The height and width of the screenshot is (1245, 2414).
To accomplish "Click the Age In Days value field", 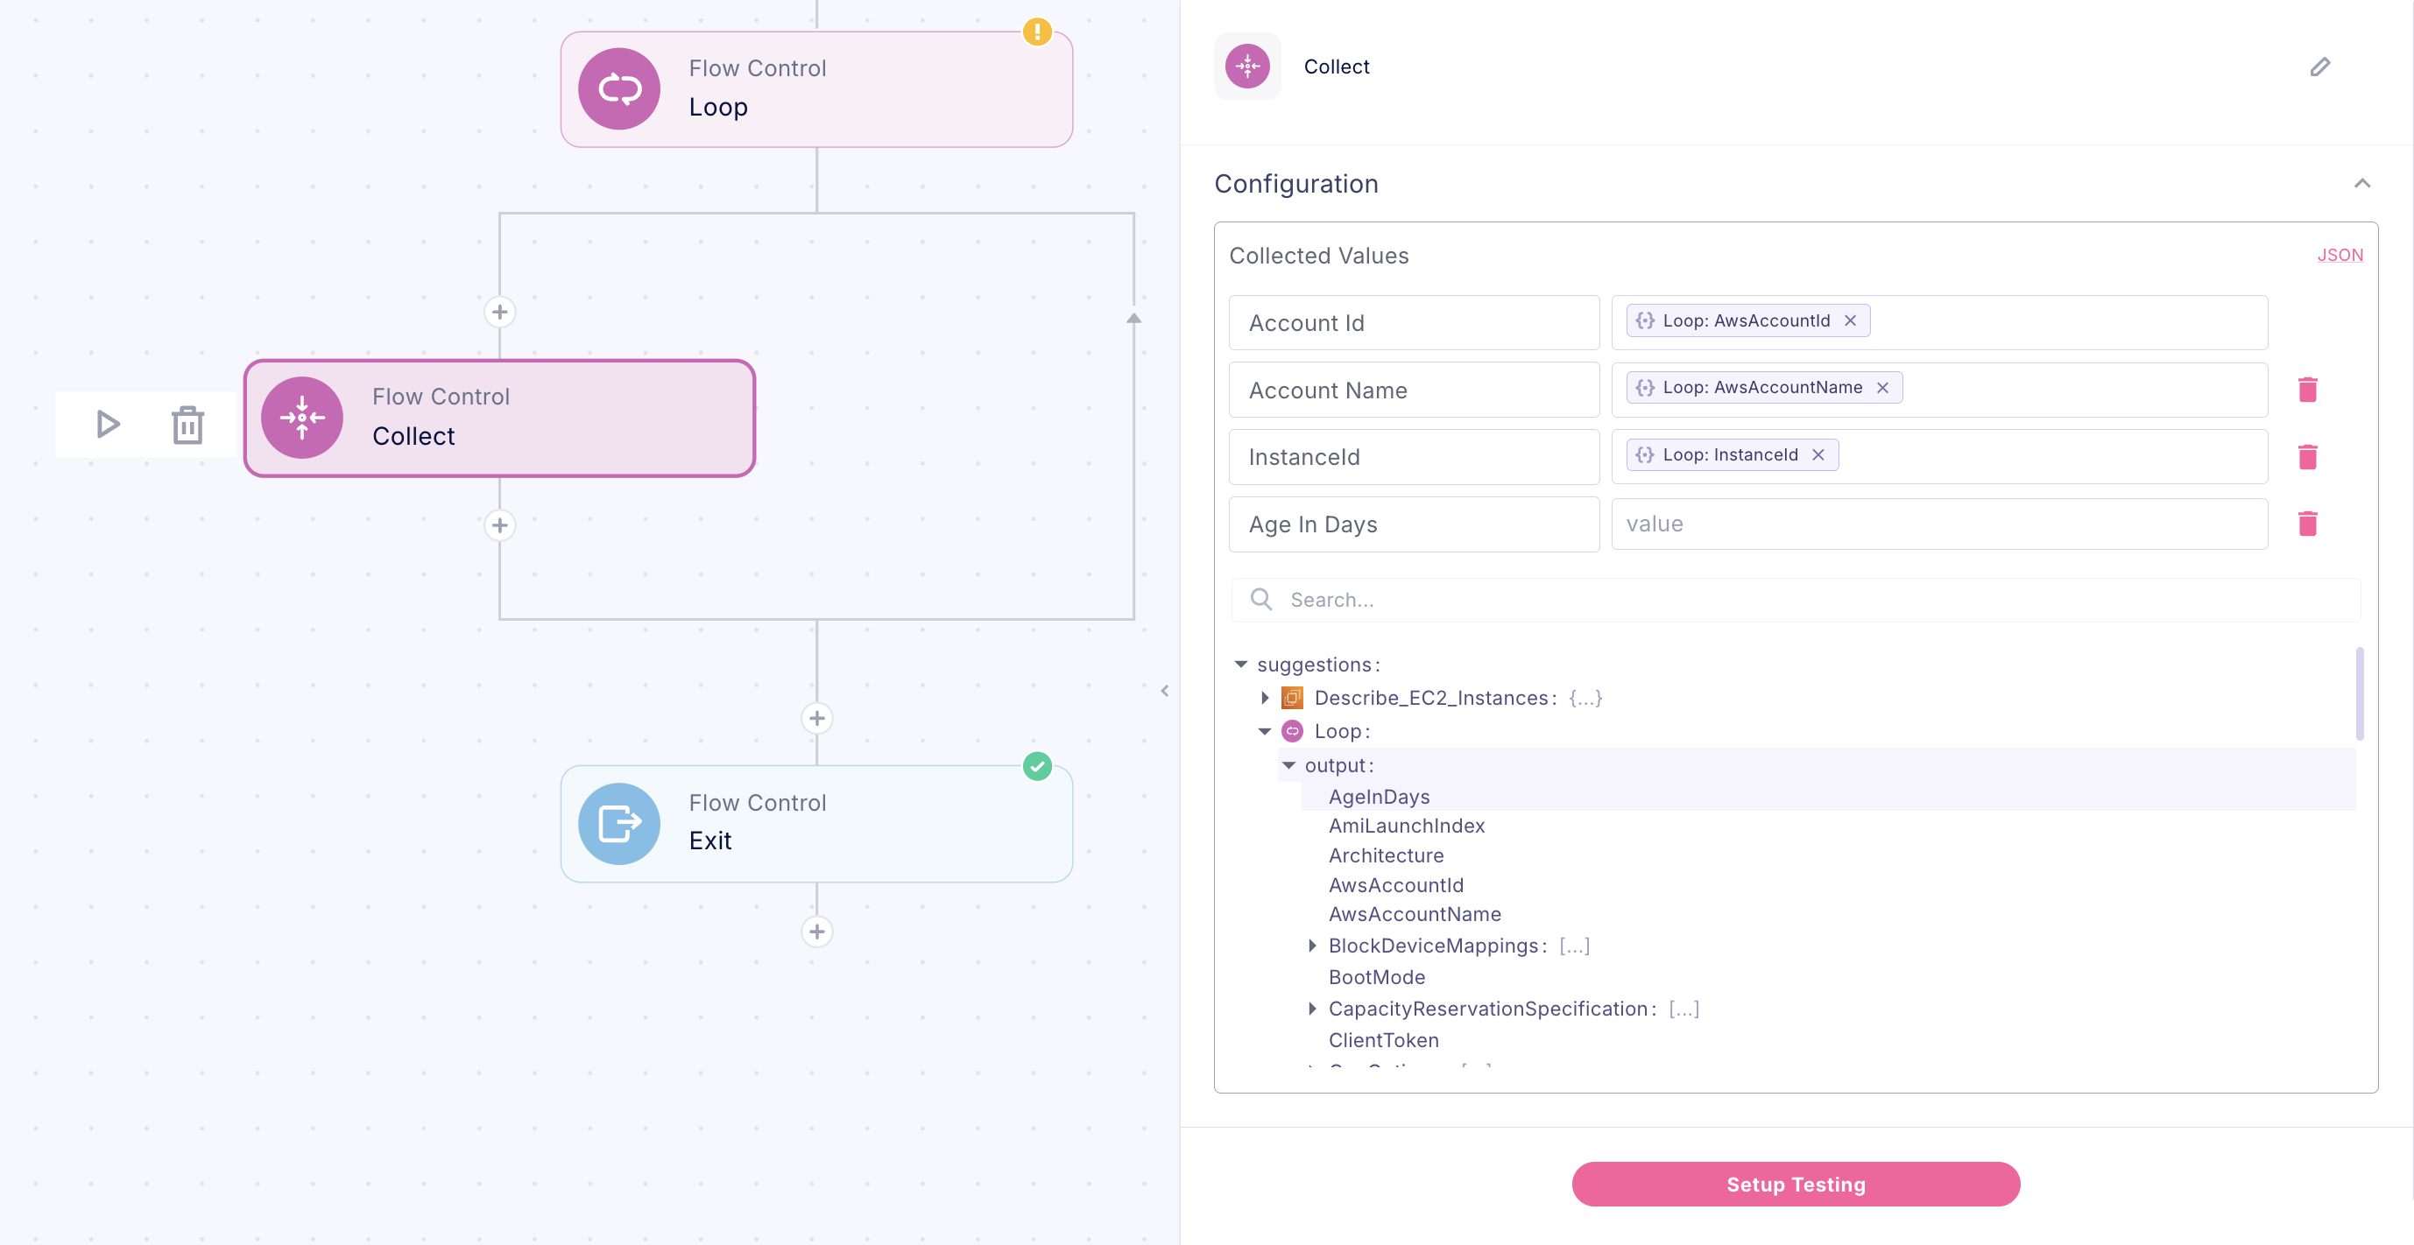I will point(1938,524).
